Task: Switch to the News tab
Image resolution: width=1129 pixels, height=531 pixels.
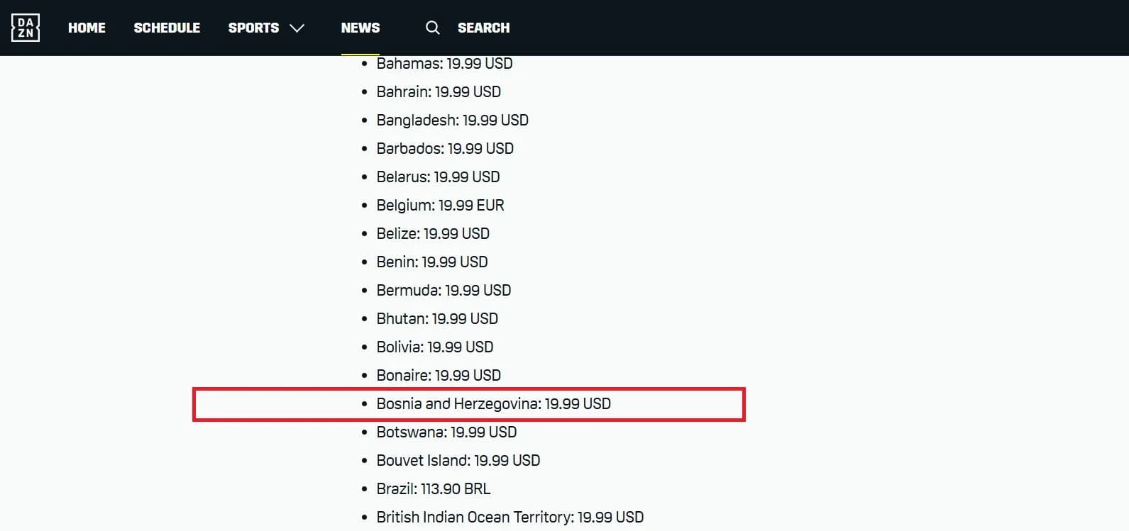Action: click(x=360, y=28)
